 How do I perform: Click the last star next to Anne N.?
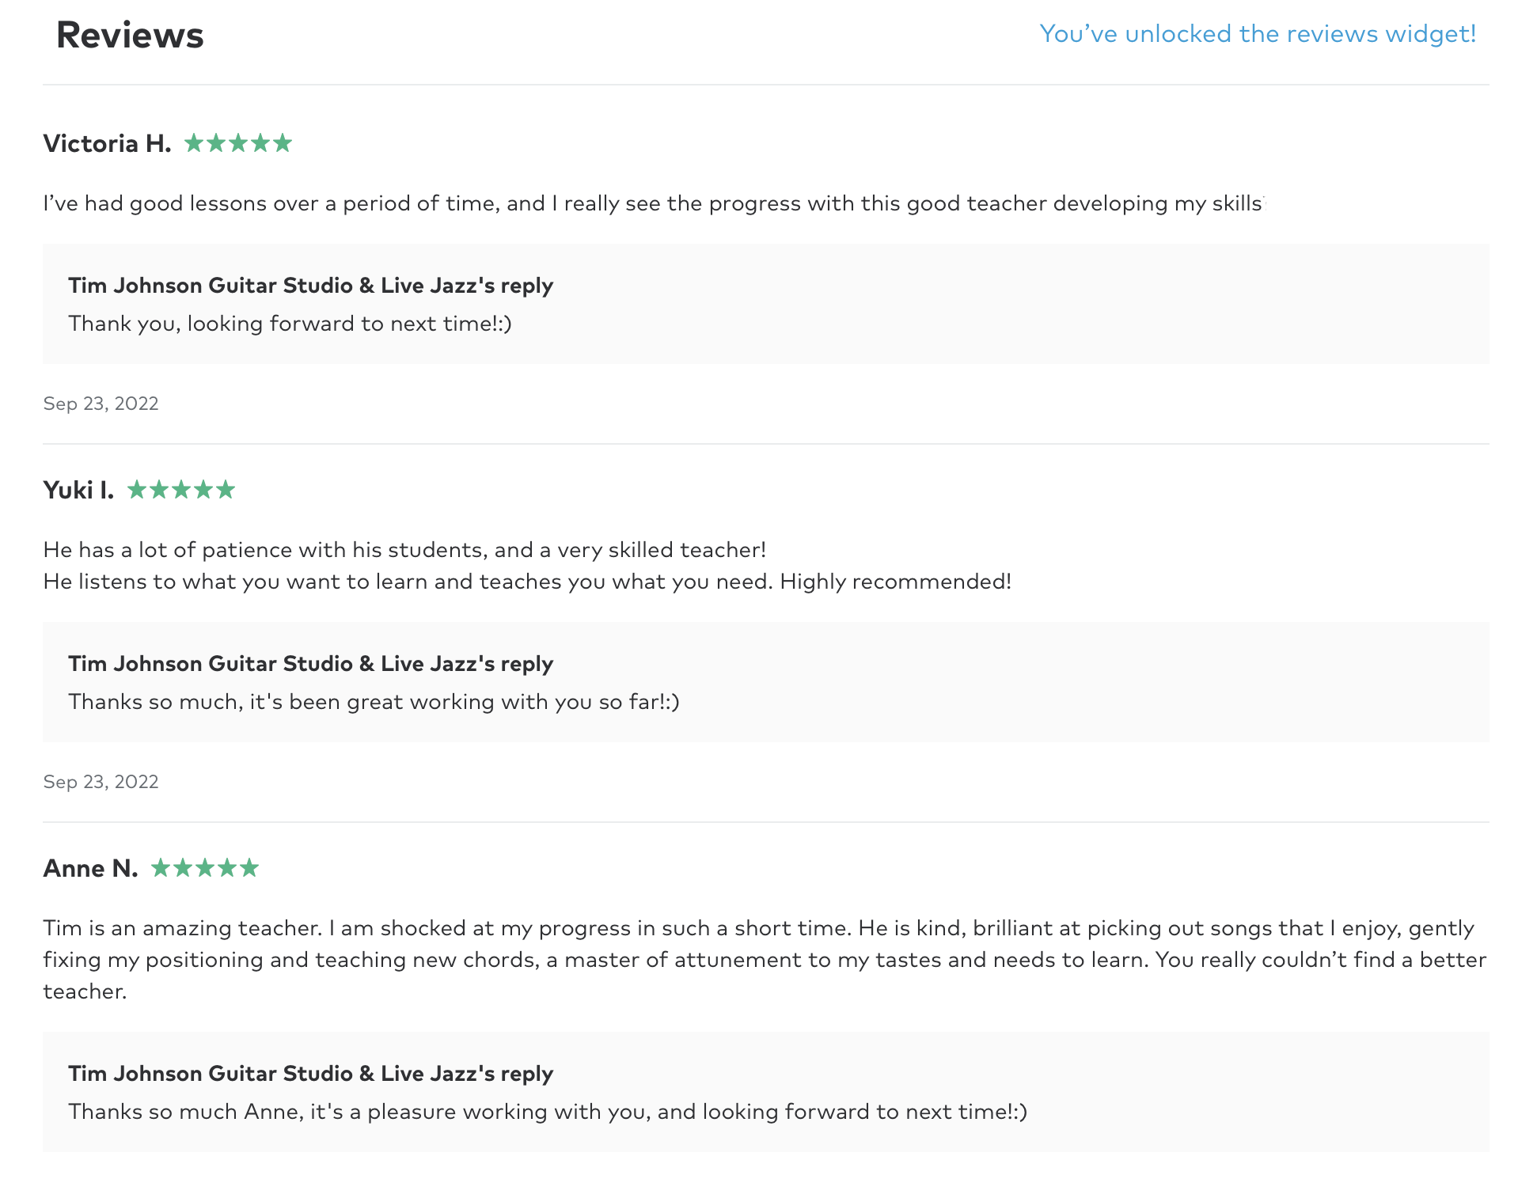(x=249, y=868)
